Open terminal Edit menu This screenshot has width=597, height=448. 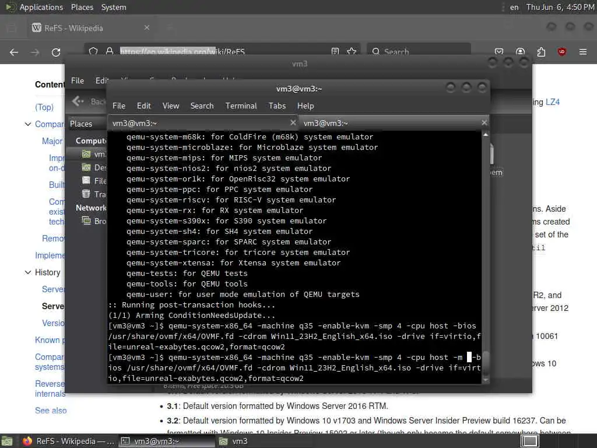(144, 106)
